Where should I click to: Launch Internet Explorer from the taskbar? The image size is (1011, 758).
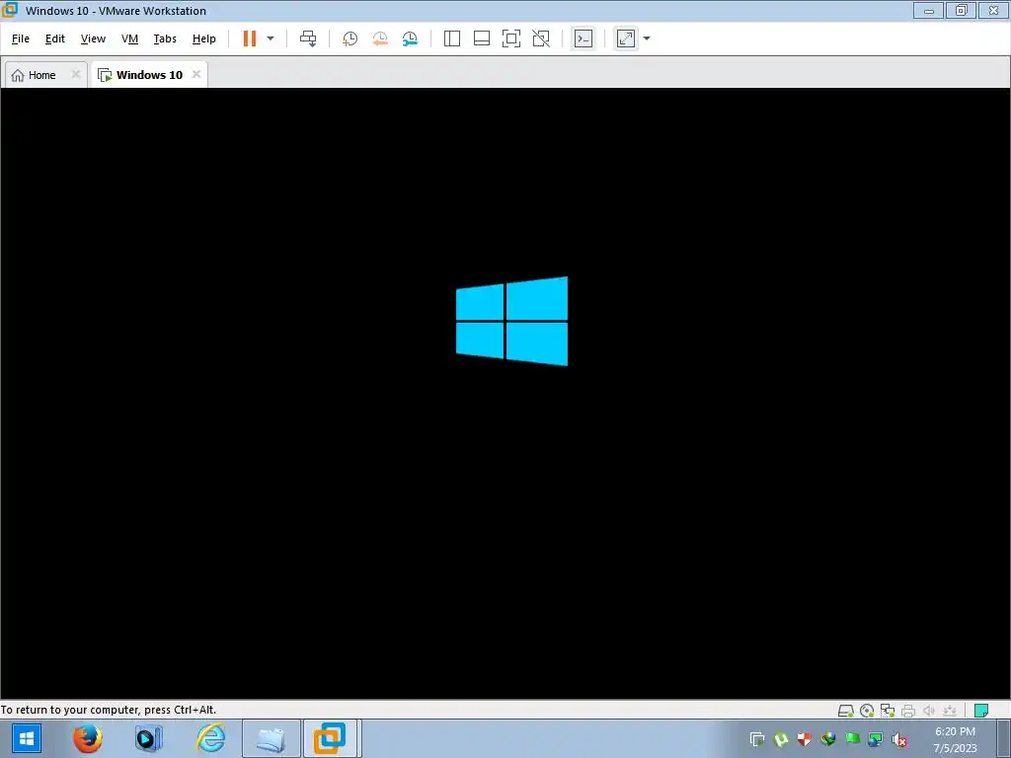[x=211, y=738]
